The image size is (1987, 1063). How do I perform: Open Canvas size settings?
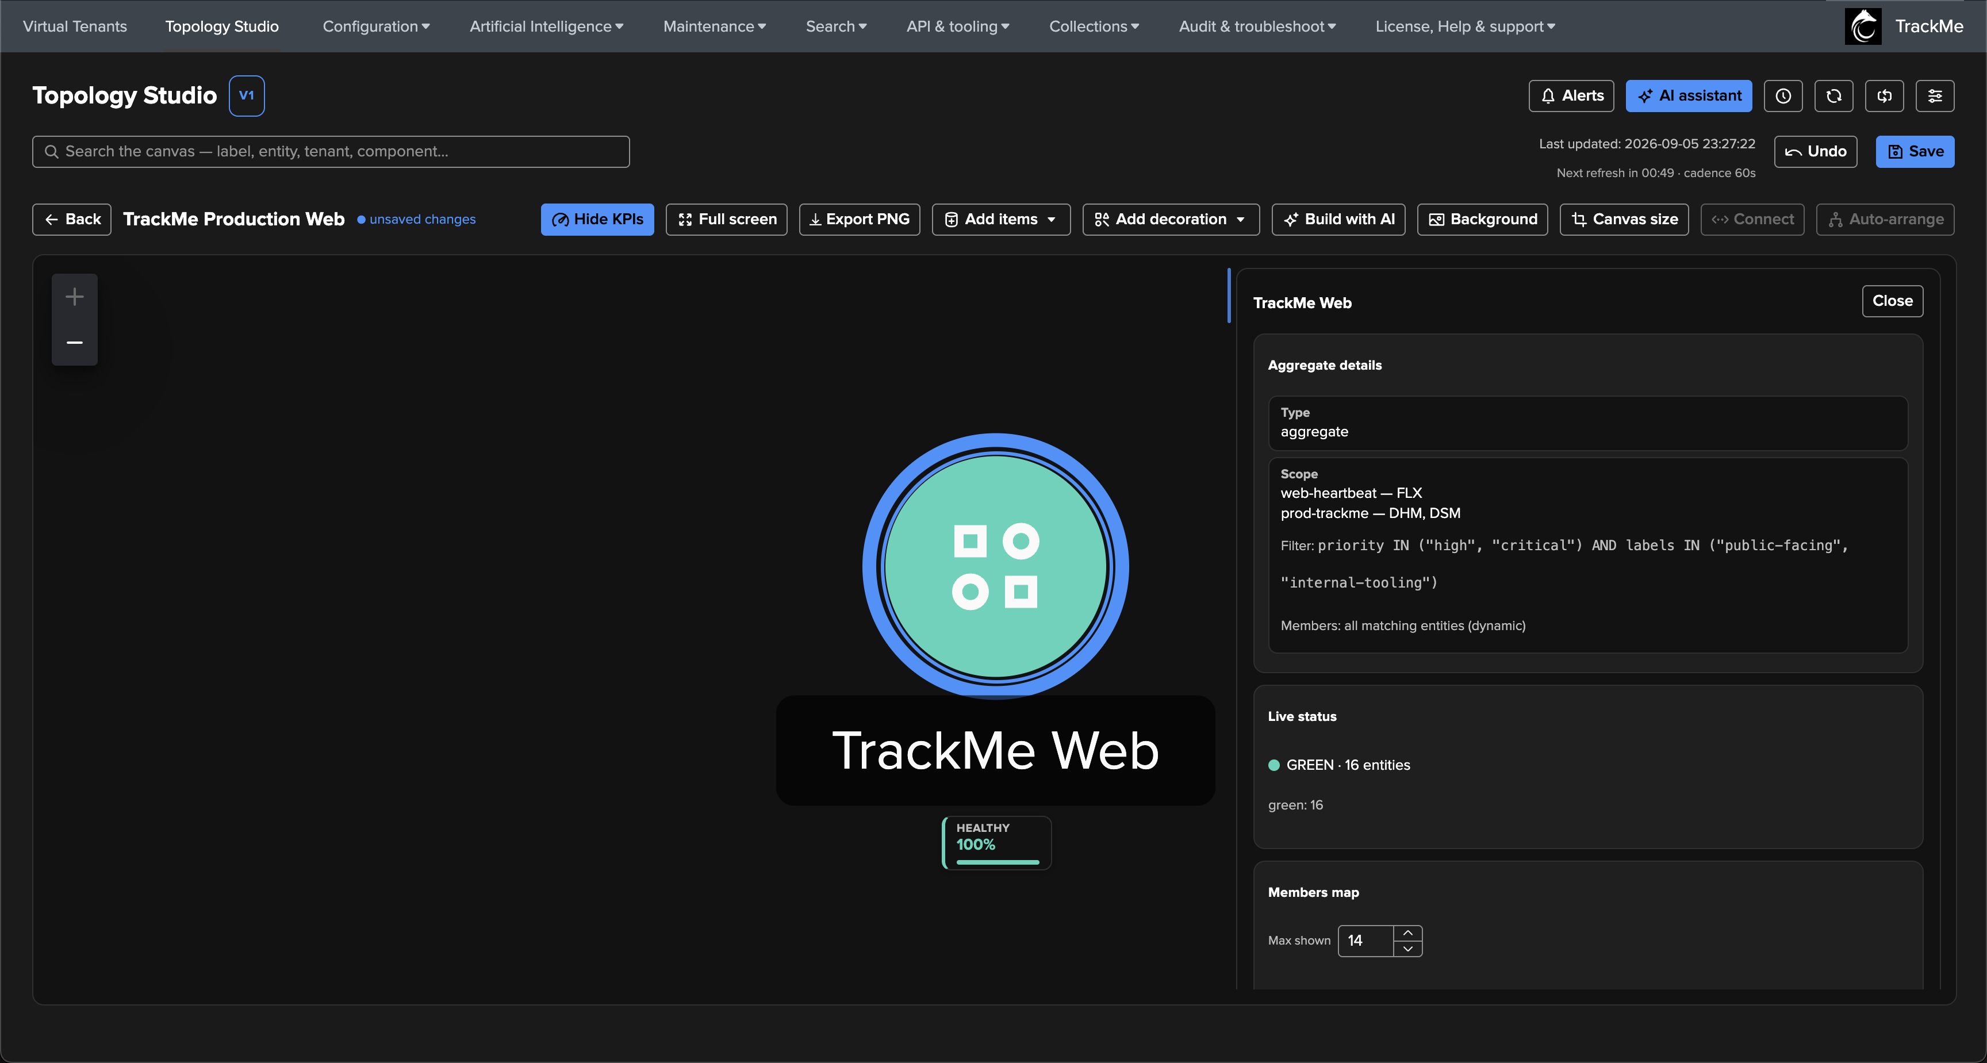coord(1624,219)
